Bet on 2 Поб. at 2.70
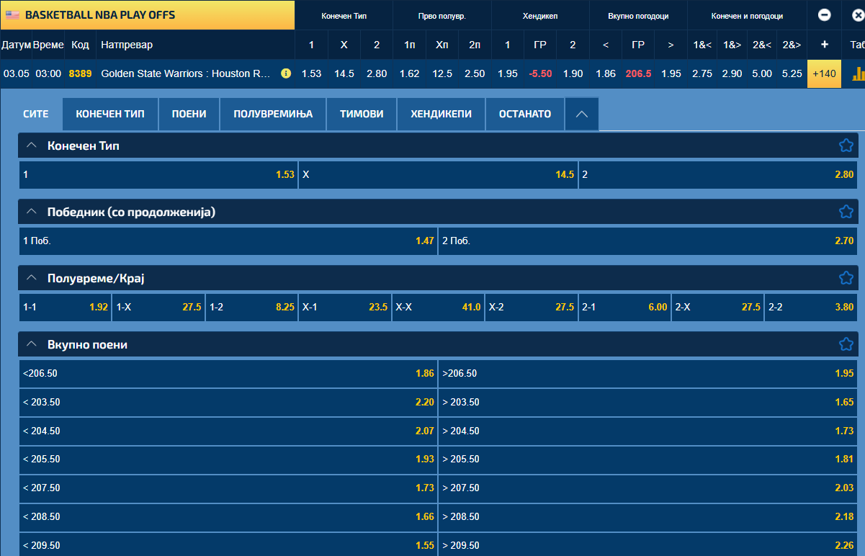Viewport: 865px width, 556px height. [x=648, y=241]
